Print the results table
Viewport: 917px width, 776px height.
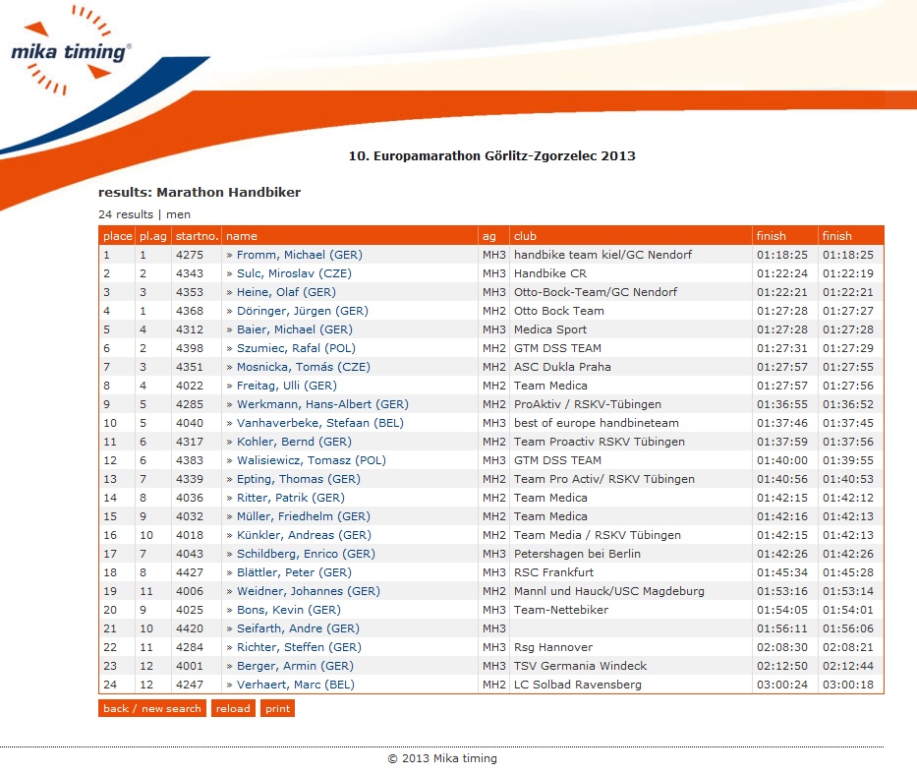click(x=277, y=709)
